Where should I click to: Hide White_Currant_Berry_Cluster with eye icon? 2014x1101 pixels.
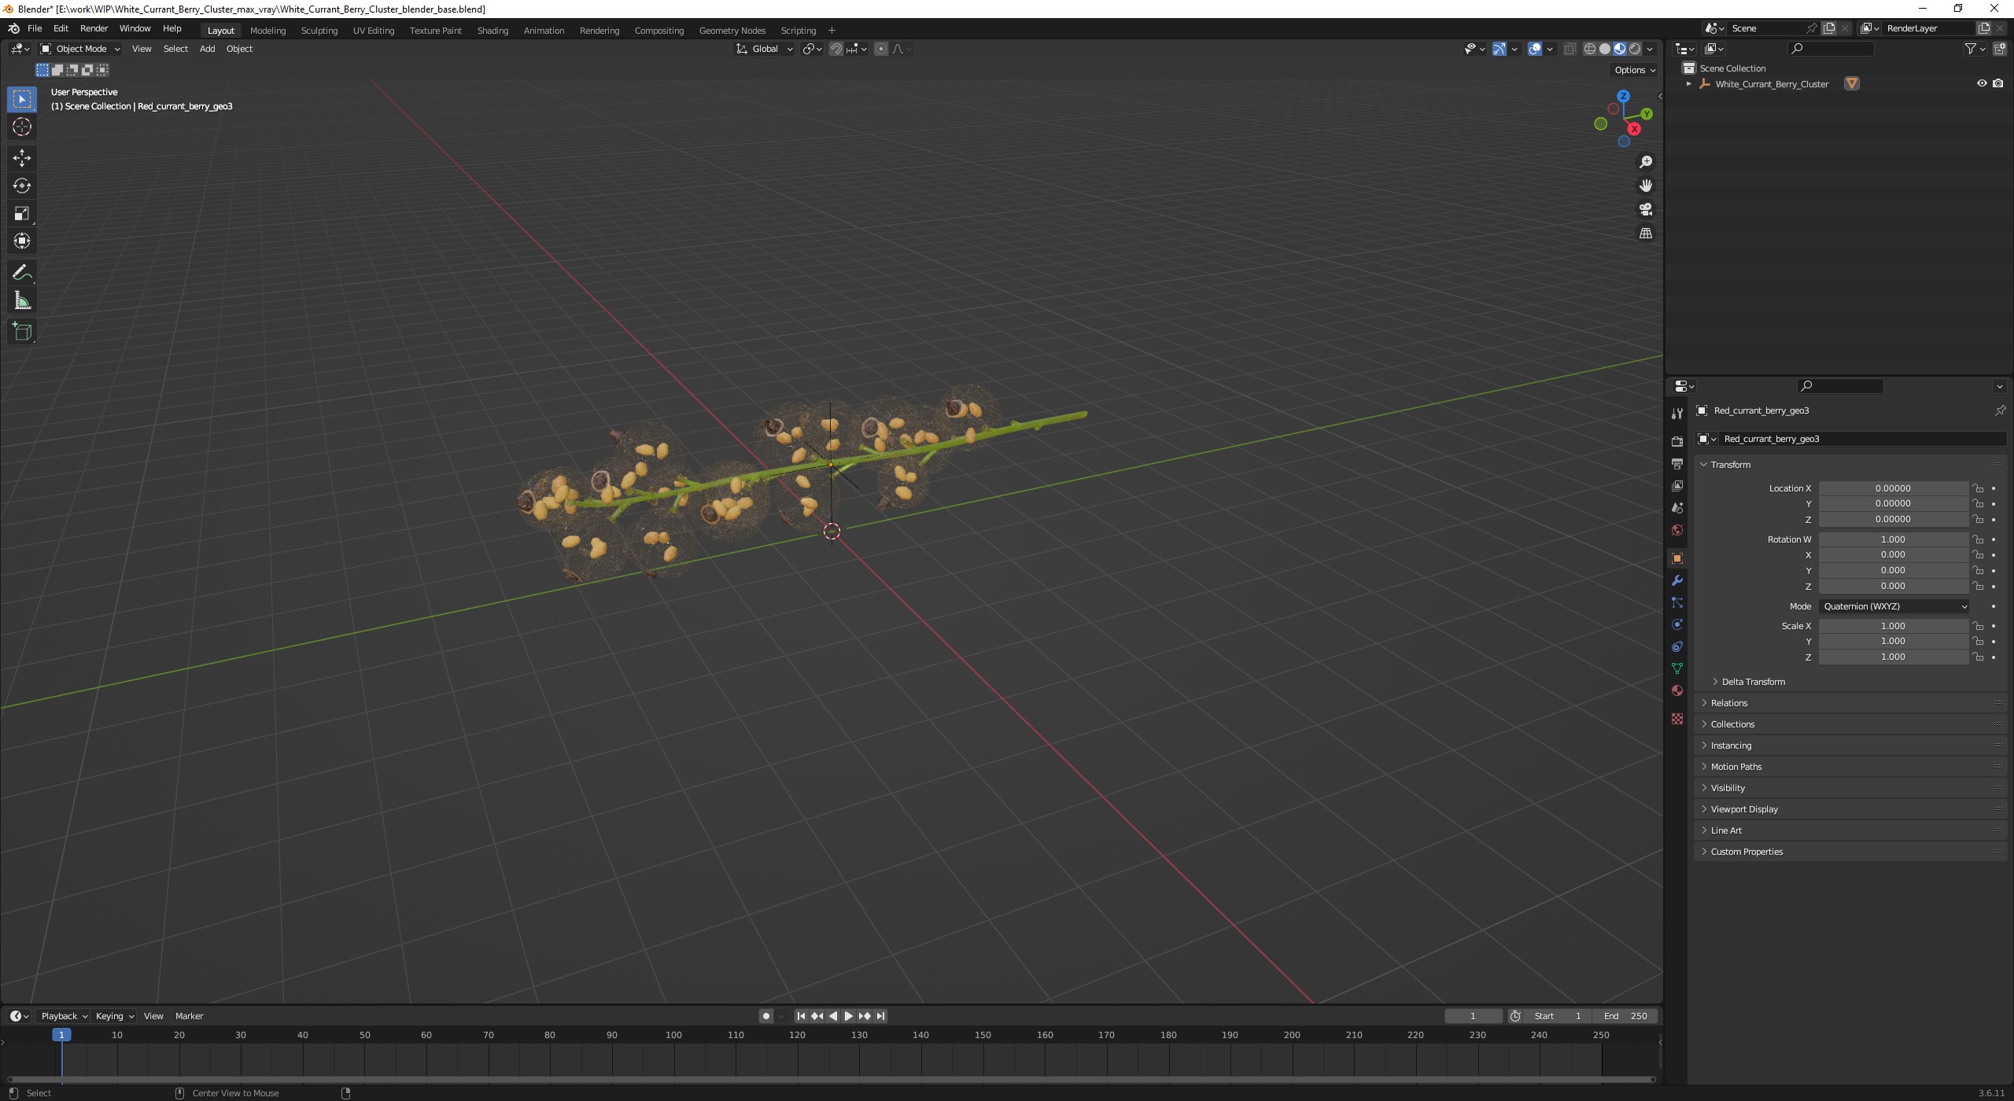1981,83
